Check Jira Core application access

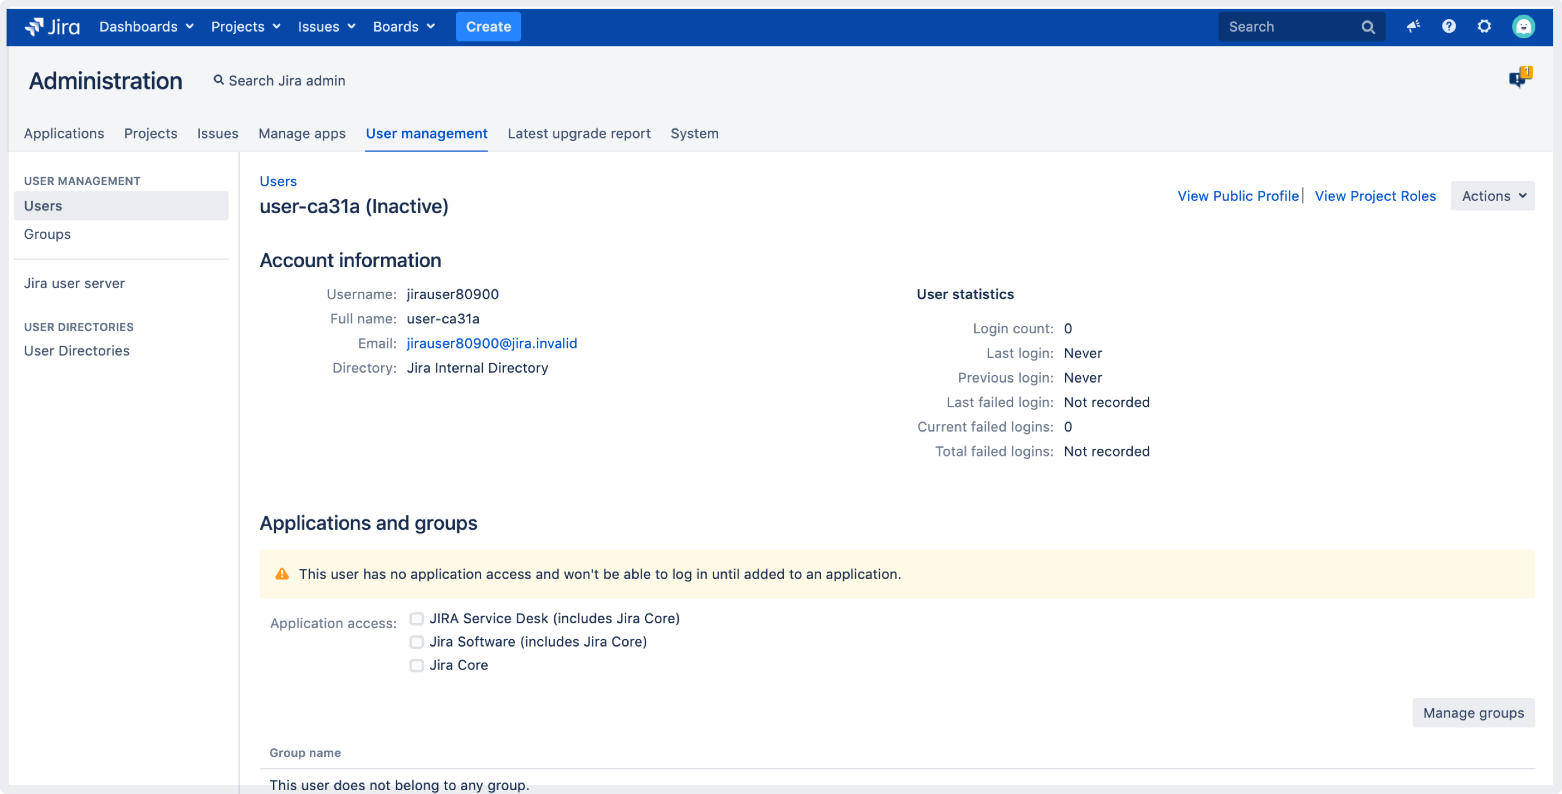(417, 665)
